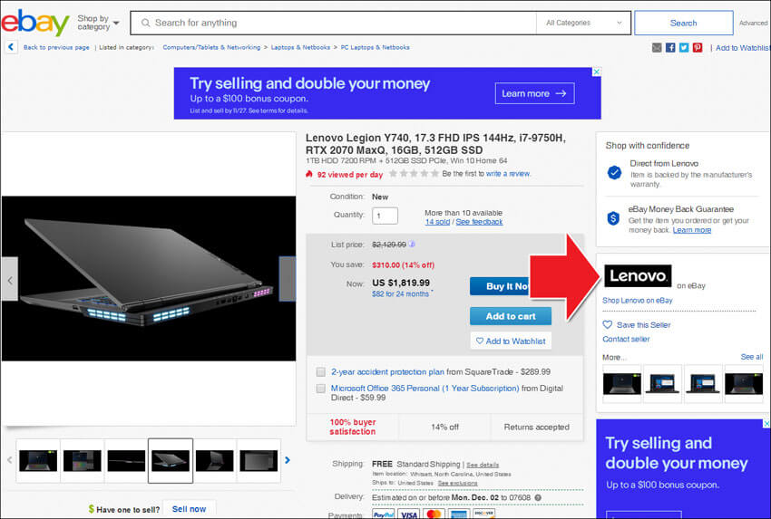
Task: Open Computers/Tablets & Networking breadcrumb
Action: (x=211, y=48)
